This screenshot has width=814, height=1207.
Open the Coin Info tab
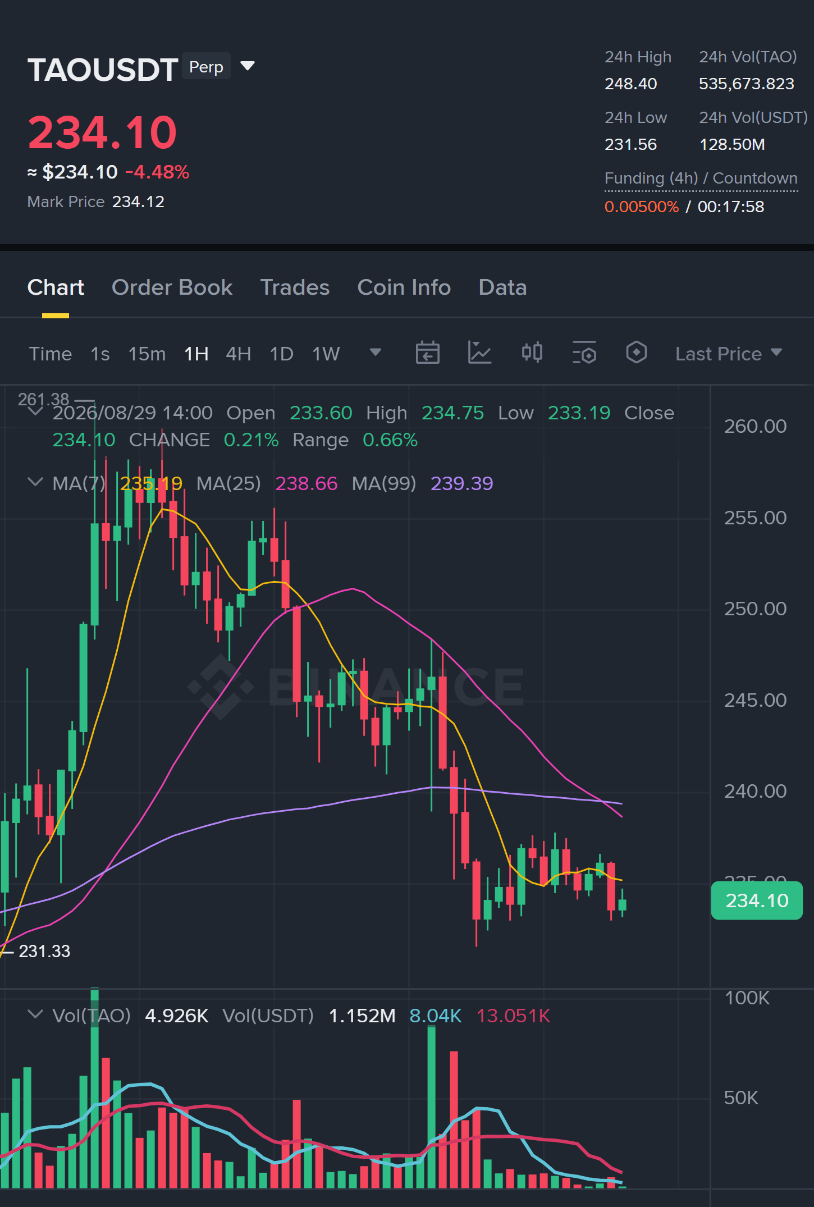coord(404,287)
